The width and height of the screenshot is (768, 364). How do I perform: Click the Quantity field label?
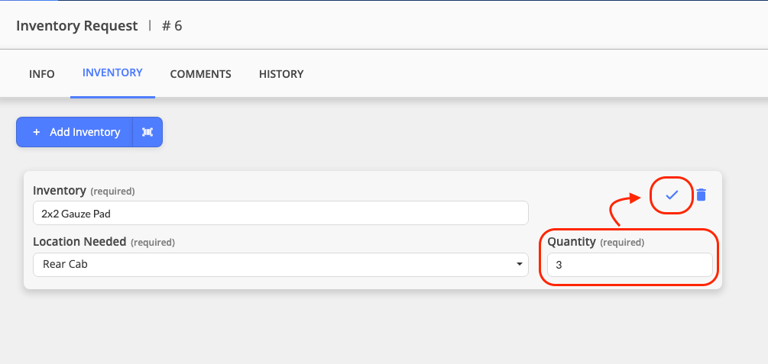click(x=572, y=242)
